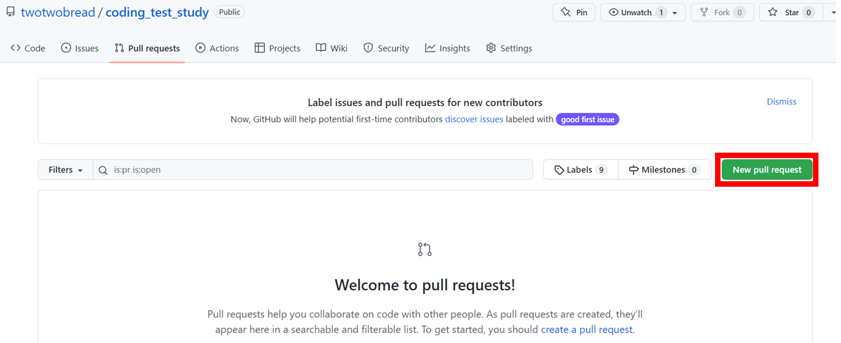The height and width of the screenshot is (343, 841).
Task: Click the repository book icon
Action: (x=10, y=12)
